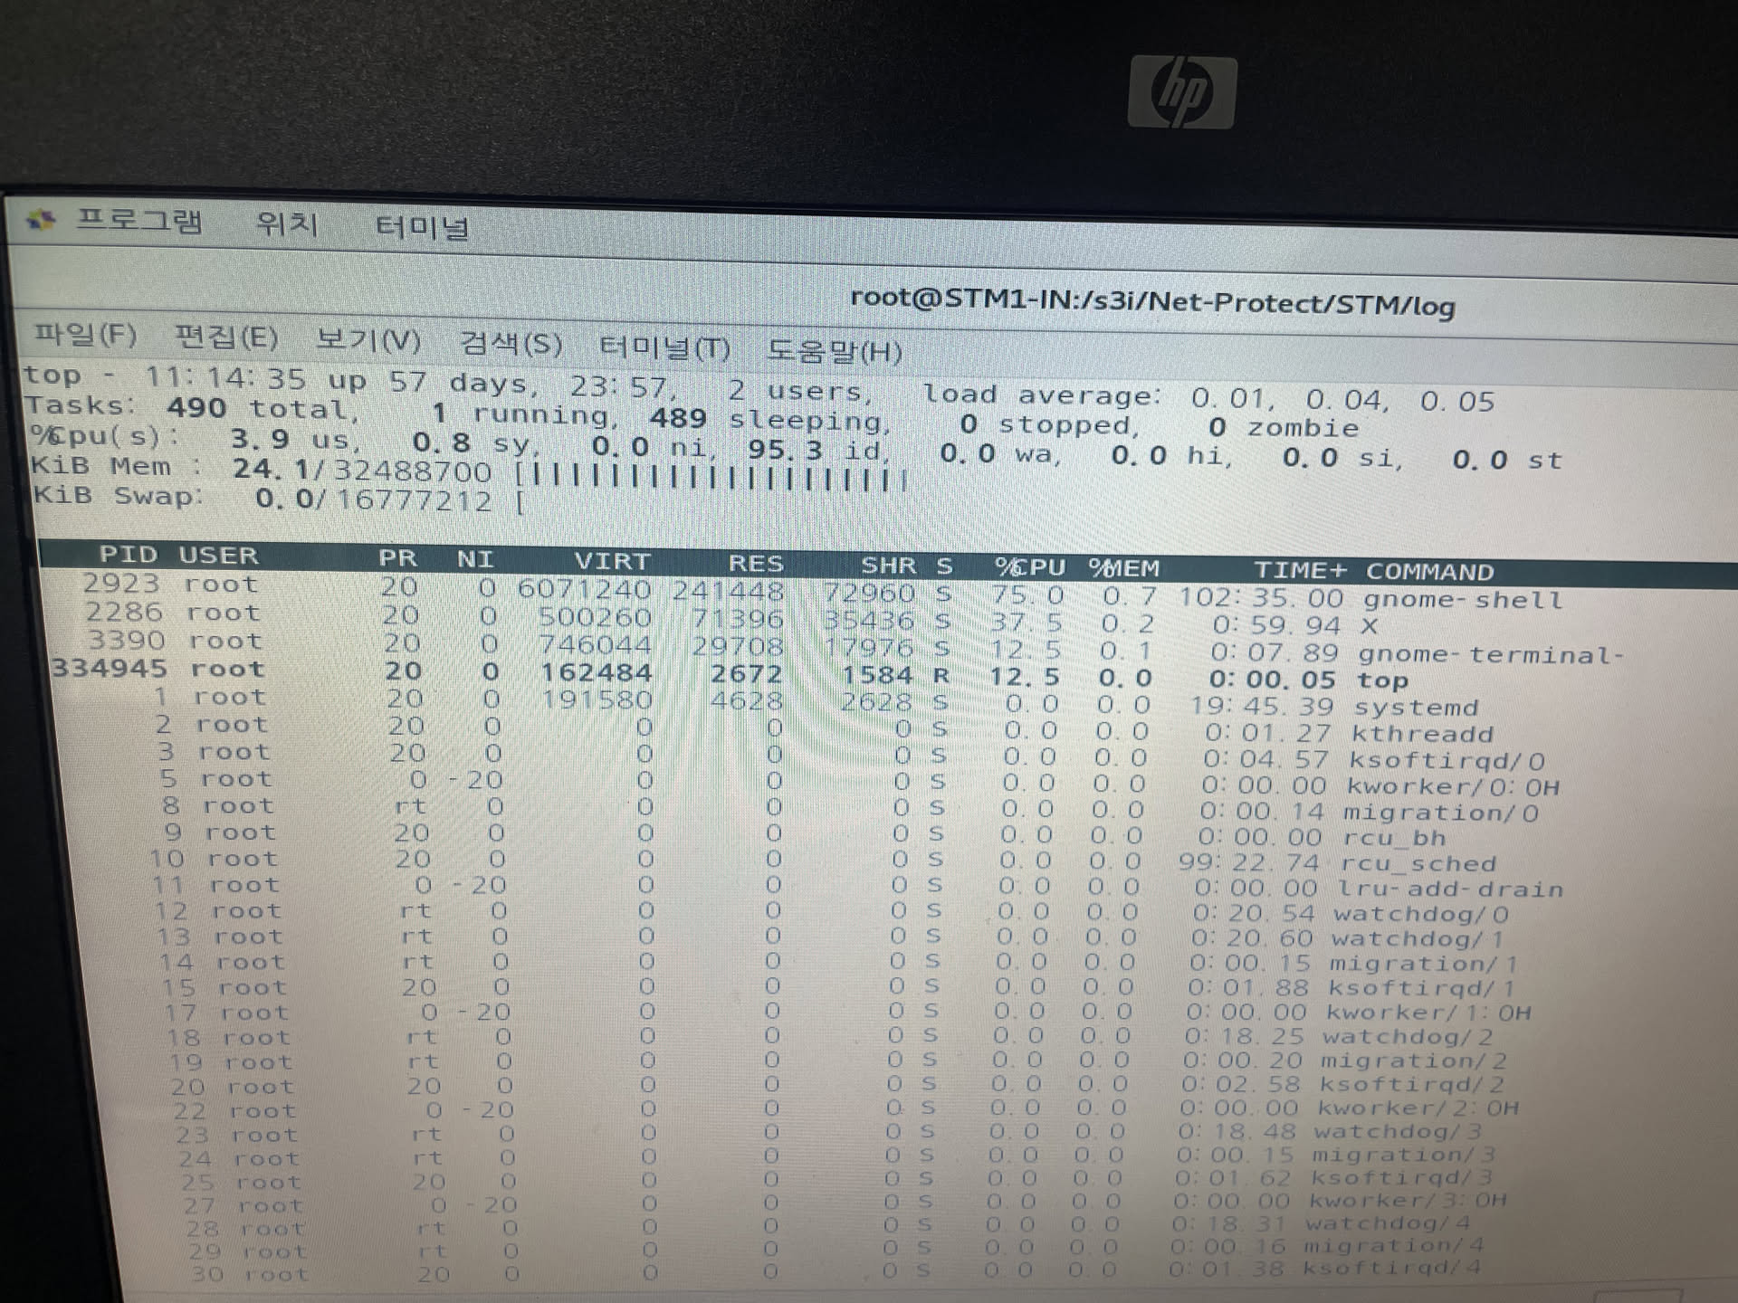Image resolution: width=1738 pixels, height=1303 pixels.
Task: Open the 위치 places menu
Action: pos(287,224)
